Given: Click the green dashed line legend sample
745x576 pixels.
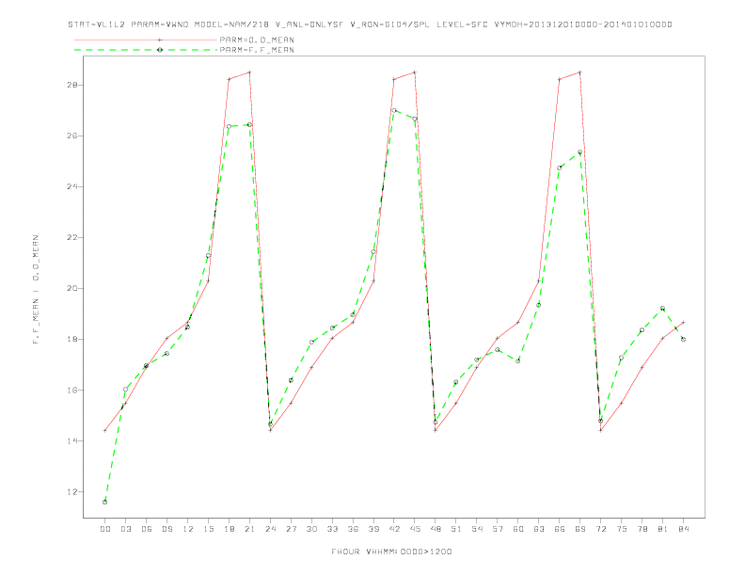Looking at the screenshot, I should click(146, 50).
